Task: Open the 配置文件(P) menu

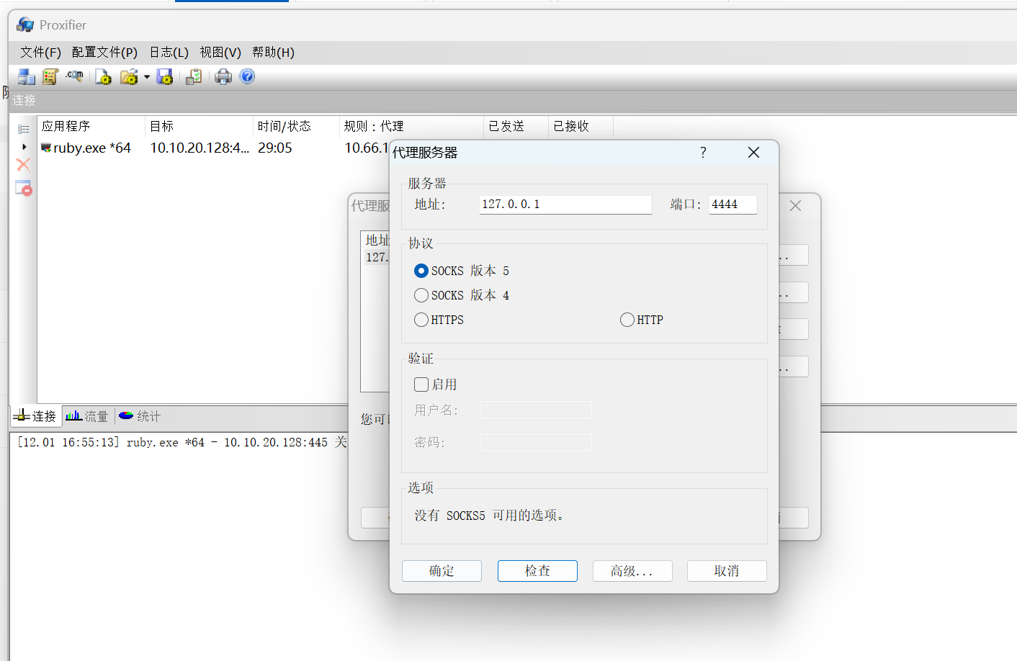Action: pyautogui.click(x=104, y=53)
